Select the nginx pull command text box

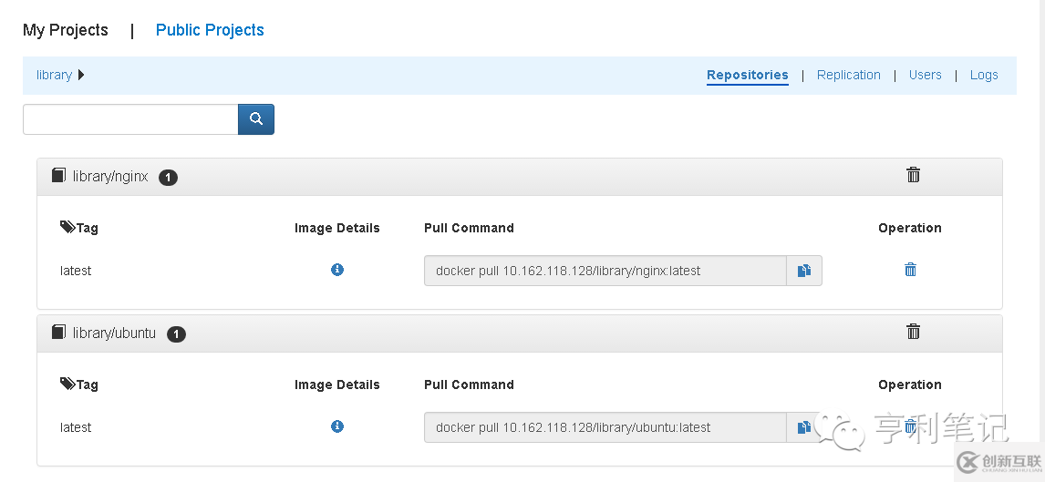(605, 271)
